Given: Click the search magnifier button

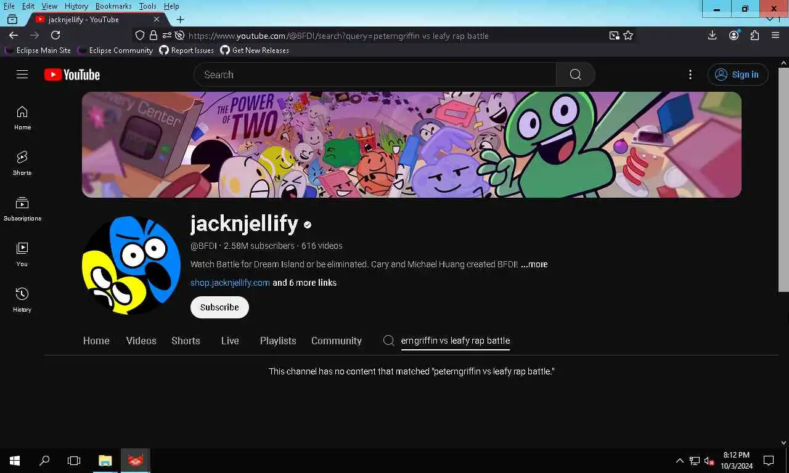Looking at the screenshot, I should [576, 75].
